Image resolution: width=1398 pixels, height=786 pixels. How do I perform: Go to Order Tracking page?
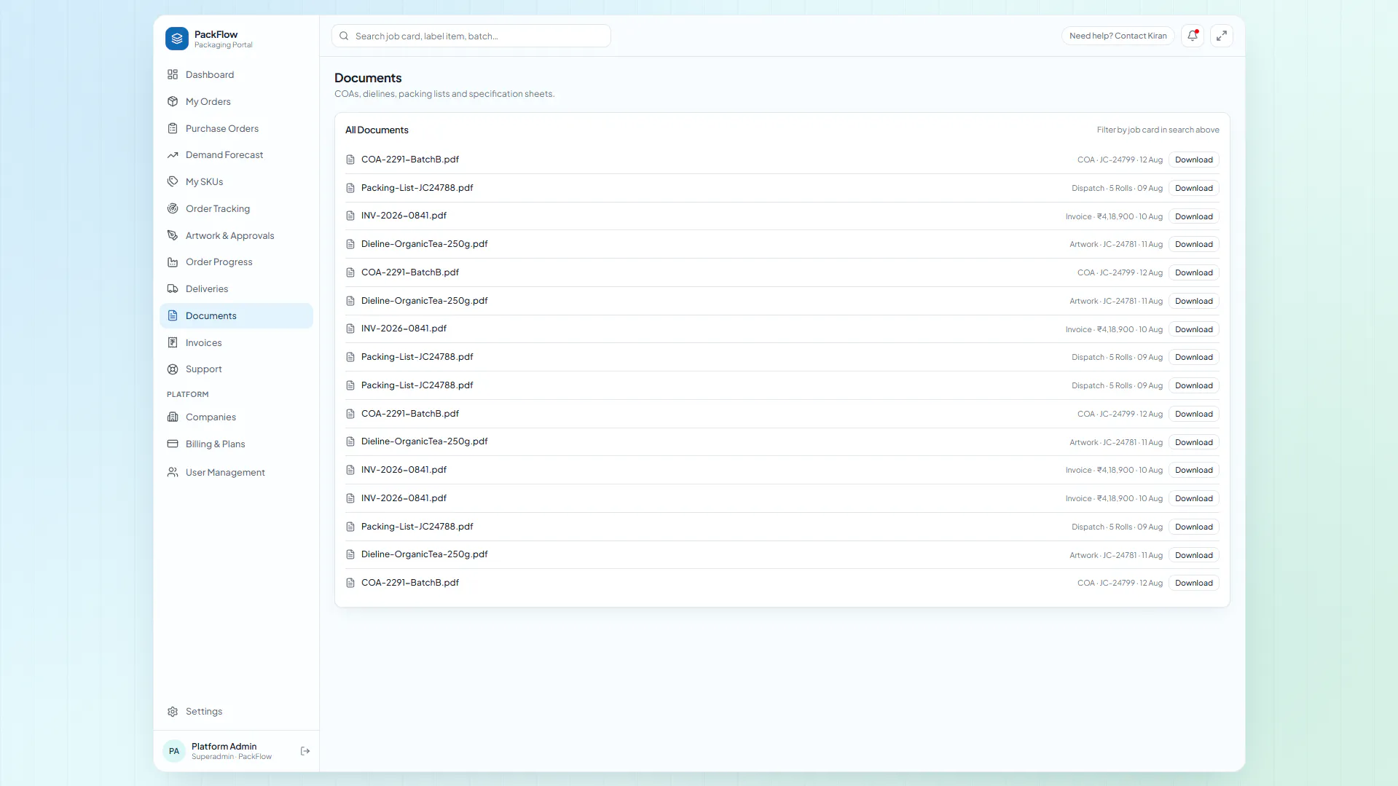[x=236, y=208]
